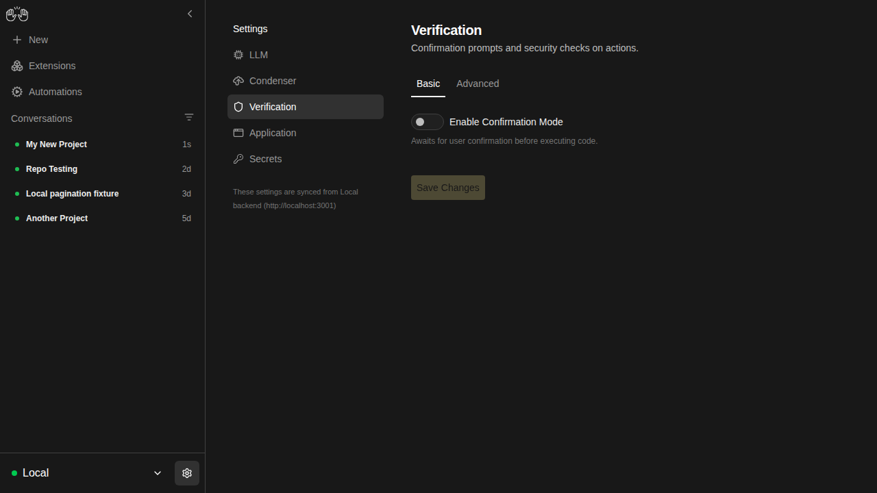
Task: Click the Awaits for user confirmation description
Action: click(504, 141)
